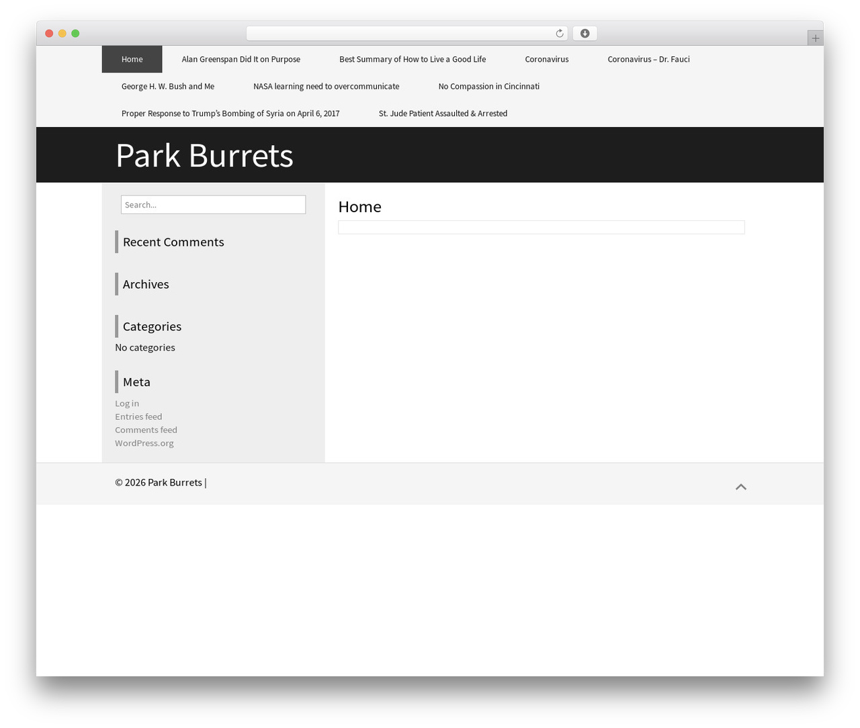Select the Home menu item
The image size is (860, 728).
(132, 59)
